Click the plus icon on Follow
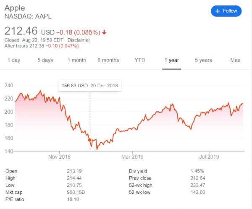Viewport: 252px width, 209px height. click(x=218, y=11)
